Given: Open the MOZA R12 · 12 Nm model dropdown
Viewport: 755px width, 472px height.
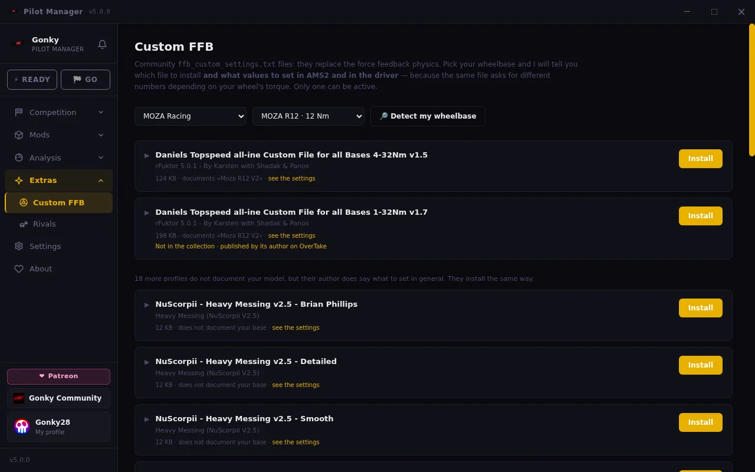Looking at the screenshot, I should [308, 116].
